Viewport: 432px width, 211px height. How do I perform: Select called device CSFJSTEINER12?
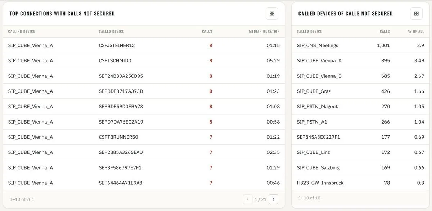coord(117,45)
